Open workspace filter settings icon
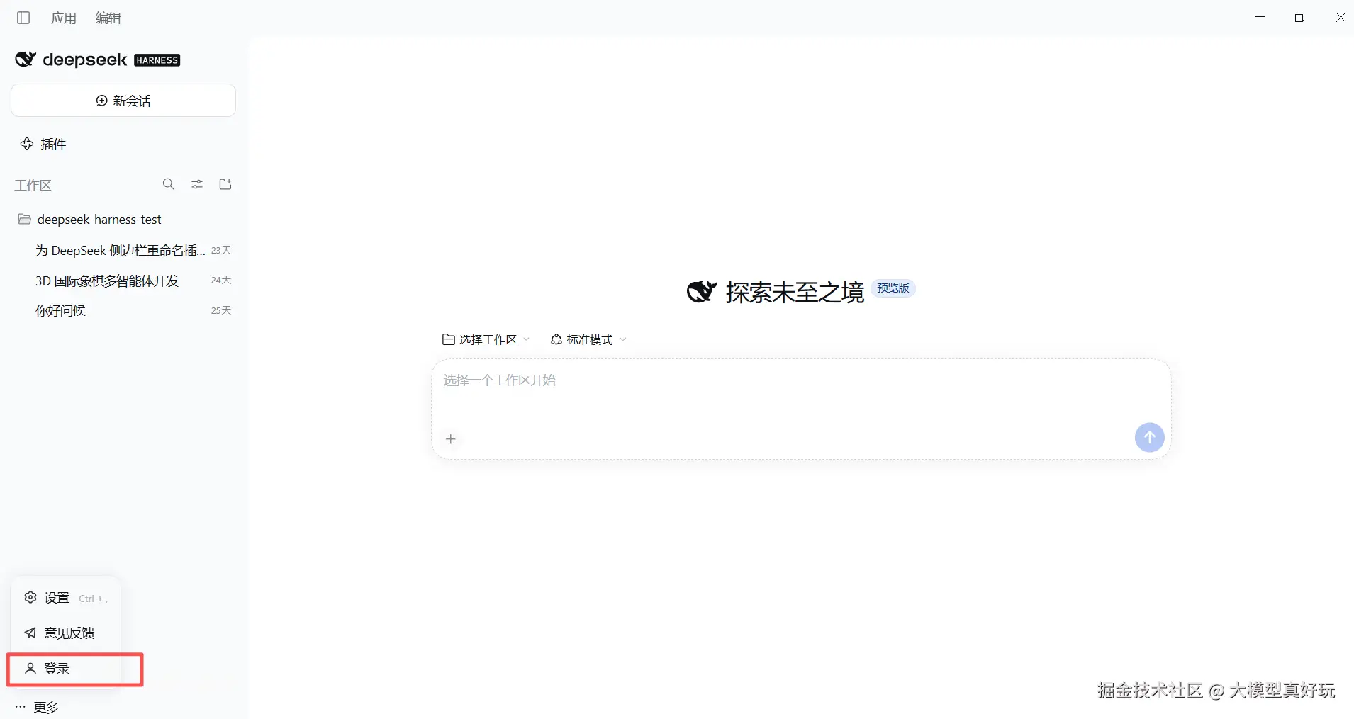Viewport: 1354px width, 719px height. click(x=197, y=184)
